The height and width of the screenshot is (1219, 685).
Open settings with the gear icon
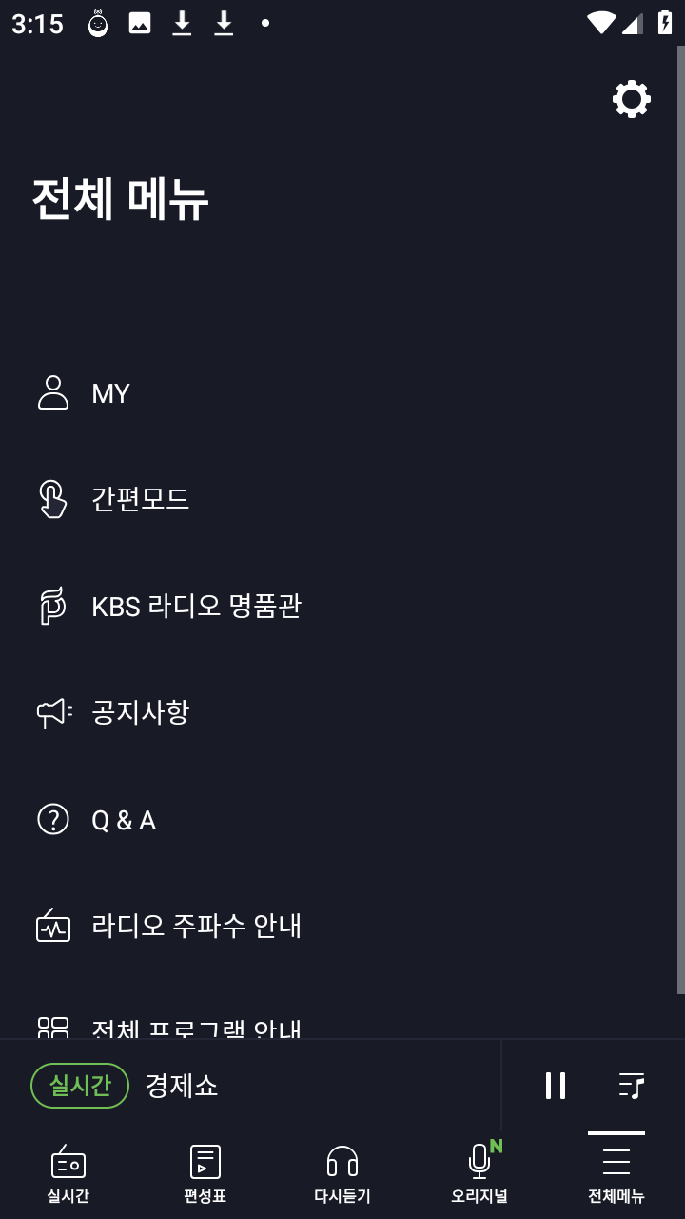632,99
